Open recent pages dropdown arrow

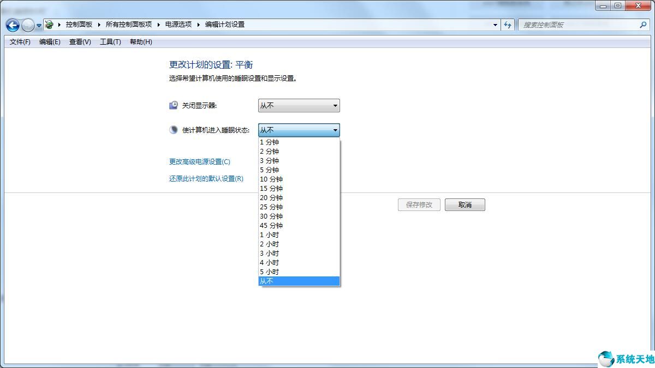[x=39, y=25]
